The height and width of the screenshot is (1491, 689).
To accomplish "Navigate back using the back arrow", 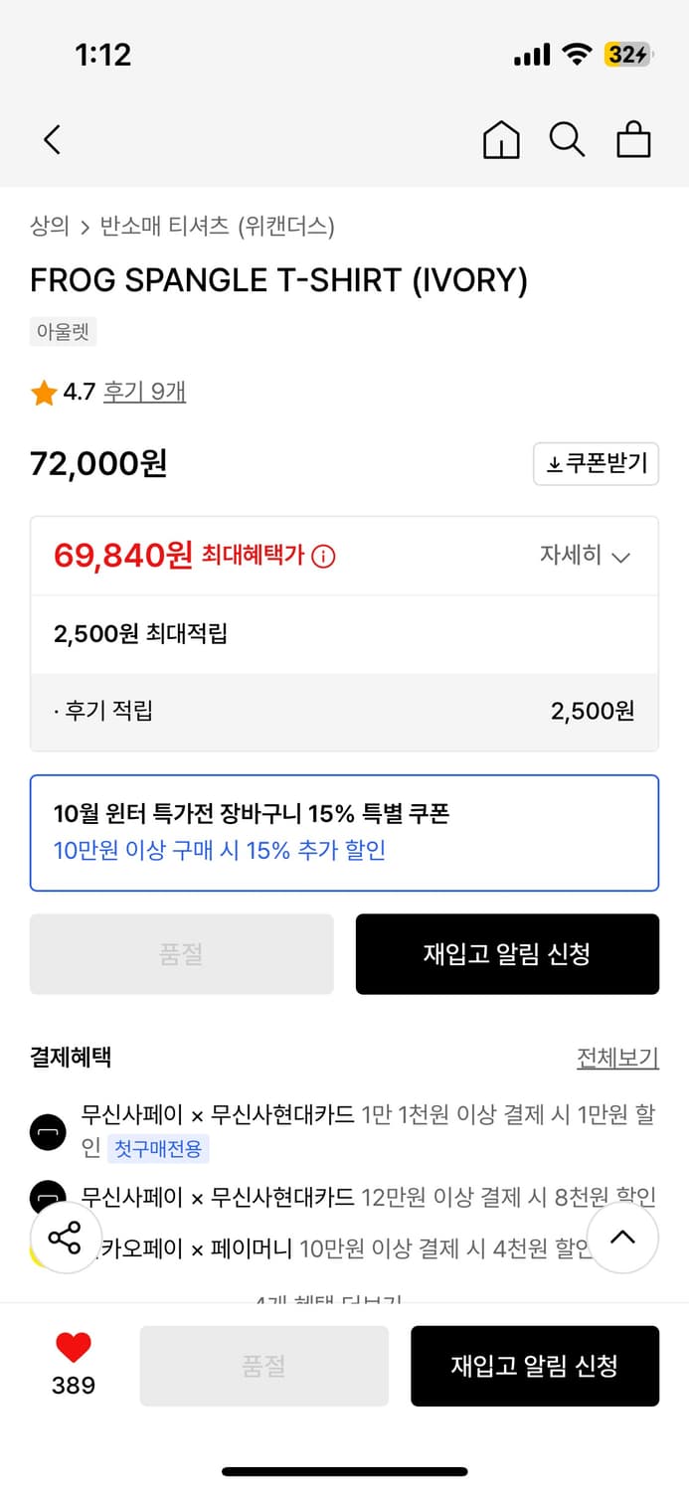I will 52,139.
